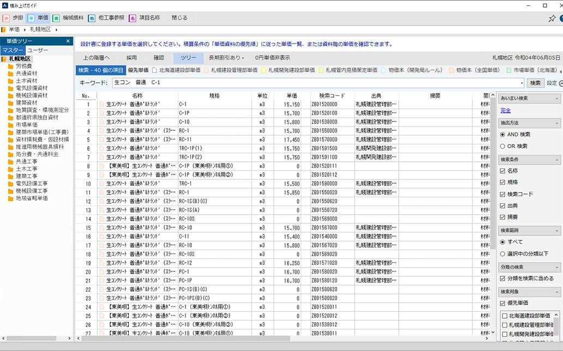Toggle the 規格 search condition checkbox
Screen dimensions: 563x351
tap(502, 183)
